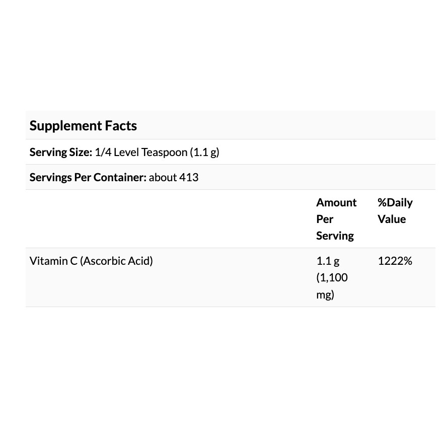Click the about 413 servings value
The height and width of the screenshot is (445, 445).
click(x=174, y=177)
